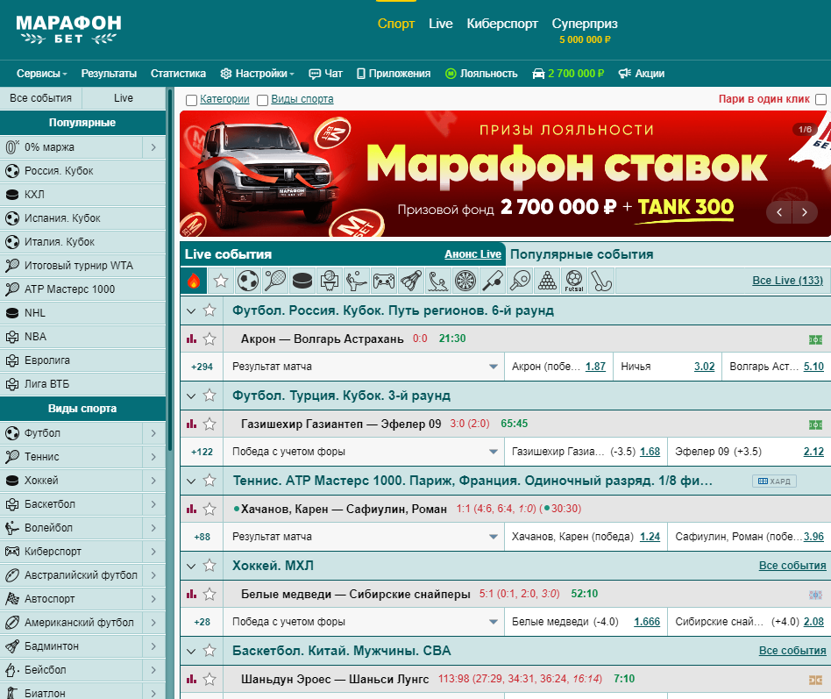Switch to Спорт top tab
831x699 pixels.
396,24
